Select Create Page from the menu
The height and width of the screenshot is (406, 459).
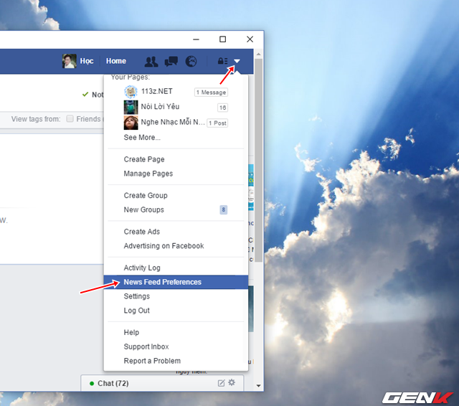pos(144,159)
